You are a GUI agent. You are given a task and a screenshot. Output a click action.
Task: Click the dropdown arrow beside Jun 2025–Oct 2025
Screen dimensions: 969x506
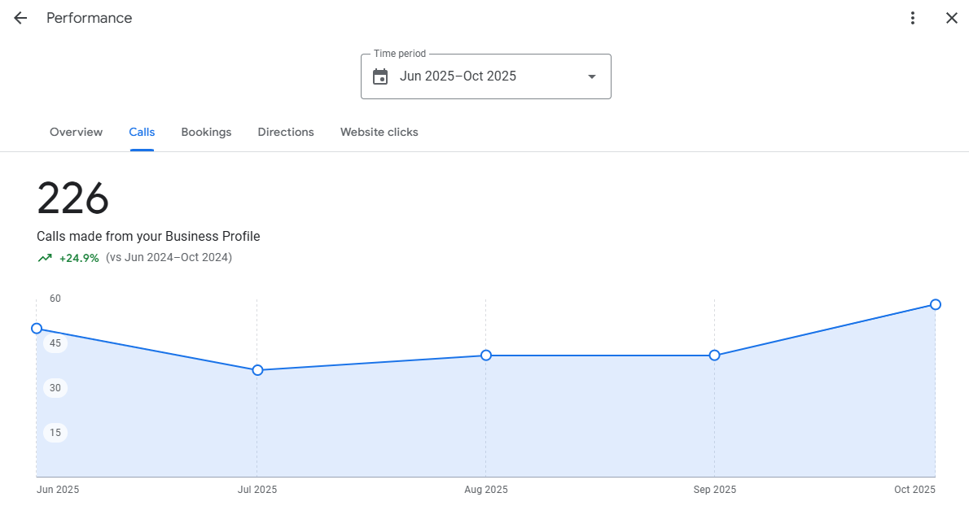591,76
